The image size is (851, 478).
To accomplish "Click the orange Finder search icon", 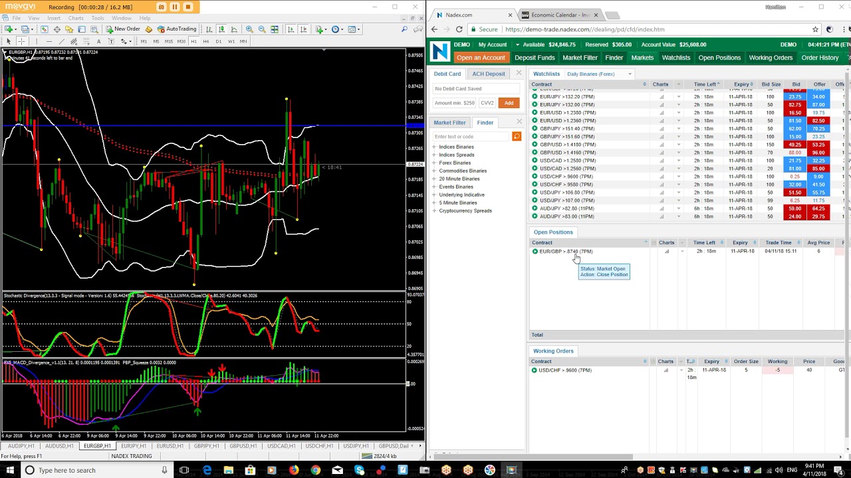I will point(516,137).
